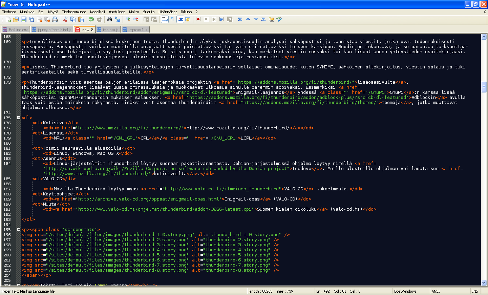The width and height of the screenshot is (488, 295).
Task: Click the 'Ln : 492' status bar text
Action: click(x=323, y=291)
